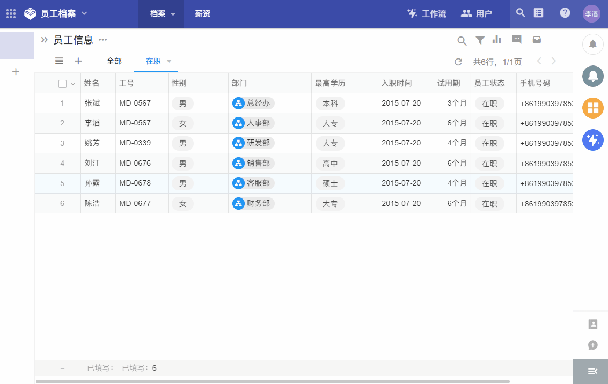
Task: Open the statistics bar chart icon
Action: pos(497,40)
